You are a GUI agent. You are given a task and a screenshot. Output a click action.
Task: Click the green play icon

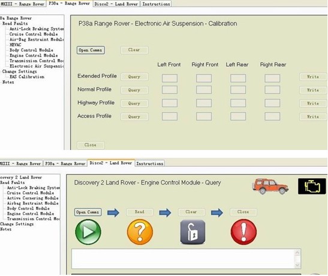(88, 232)
